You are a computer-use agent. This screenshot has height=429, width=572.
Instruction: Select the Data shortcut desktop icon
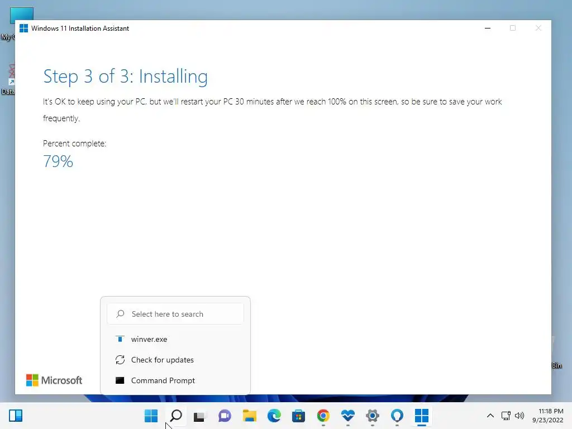tap(9, 78)
